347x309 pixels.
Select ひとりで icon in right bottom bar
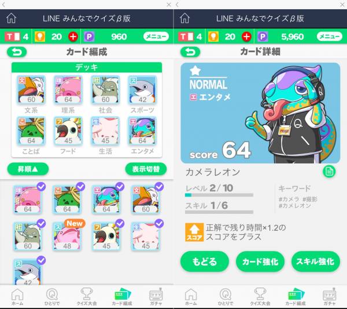pyautogui.click(x=226, y=297)
